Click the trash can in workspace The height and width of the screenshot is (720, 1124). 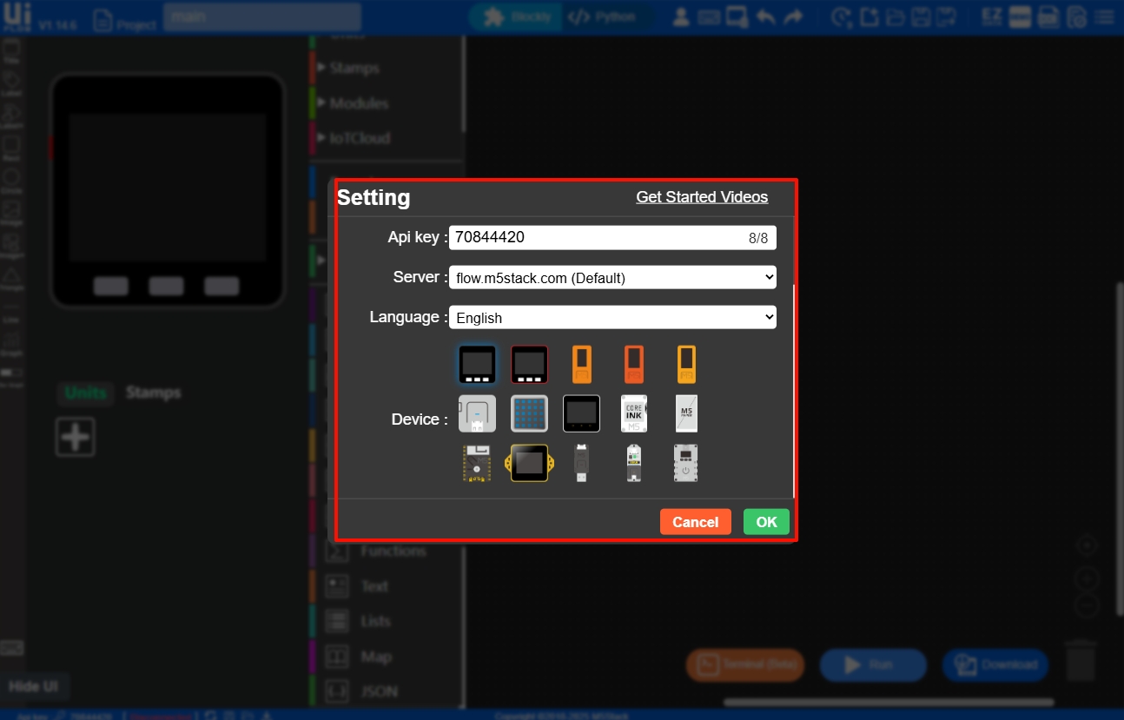point(1081,661)
